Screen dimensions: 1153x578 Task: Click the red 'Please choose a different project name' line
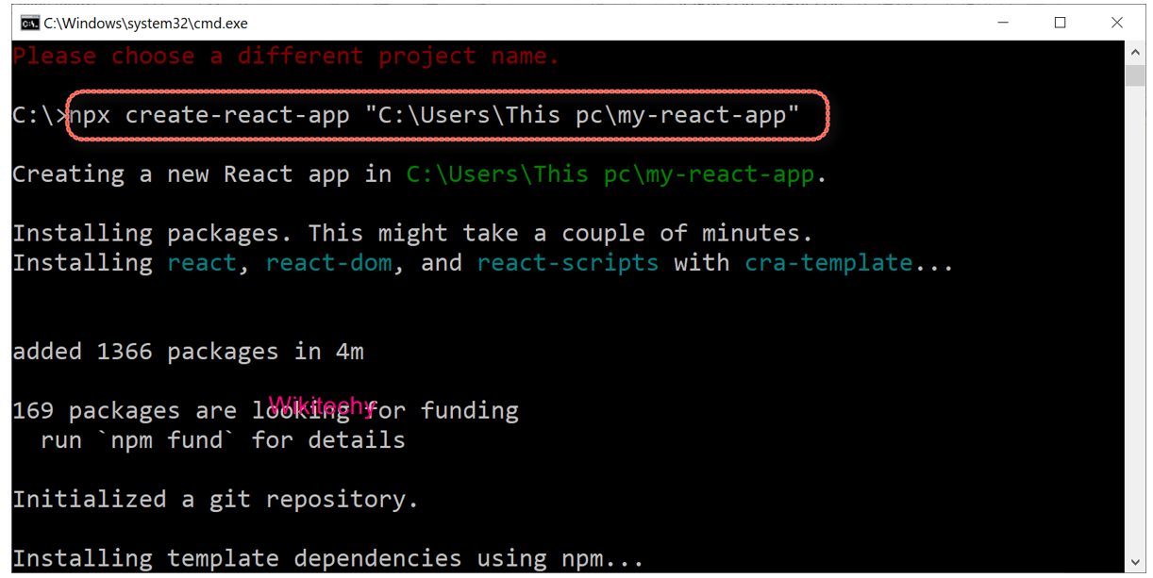click(x=286, y=57)
